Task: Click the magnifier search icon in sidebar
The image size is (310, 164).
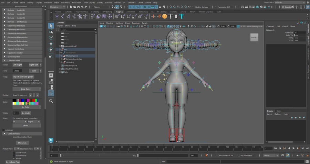Action: click(x=51, y=101)
